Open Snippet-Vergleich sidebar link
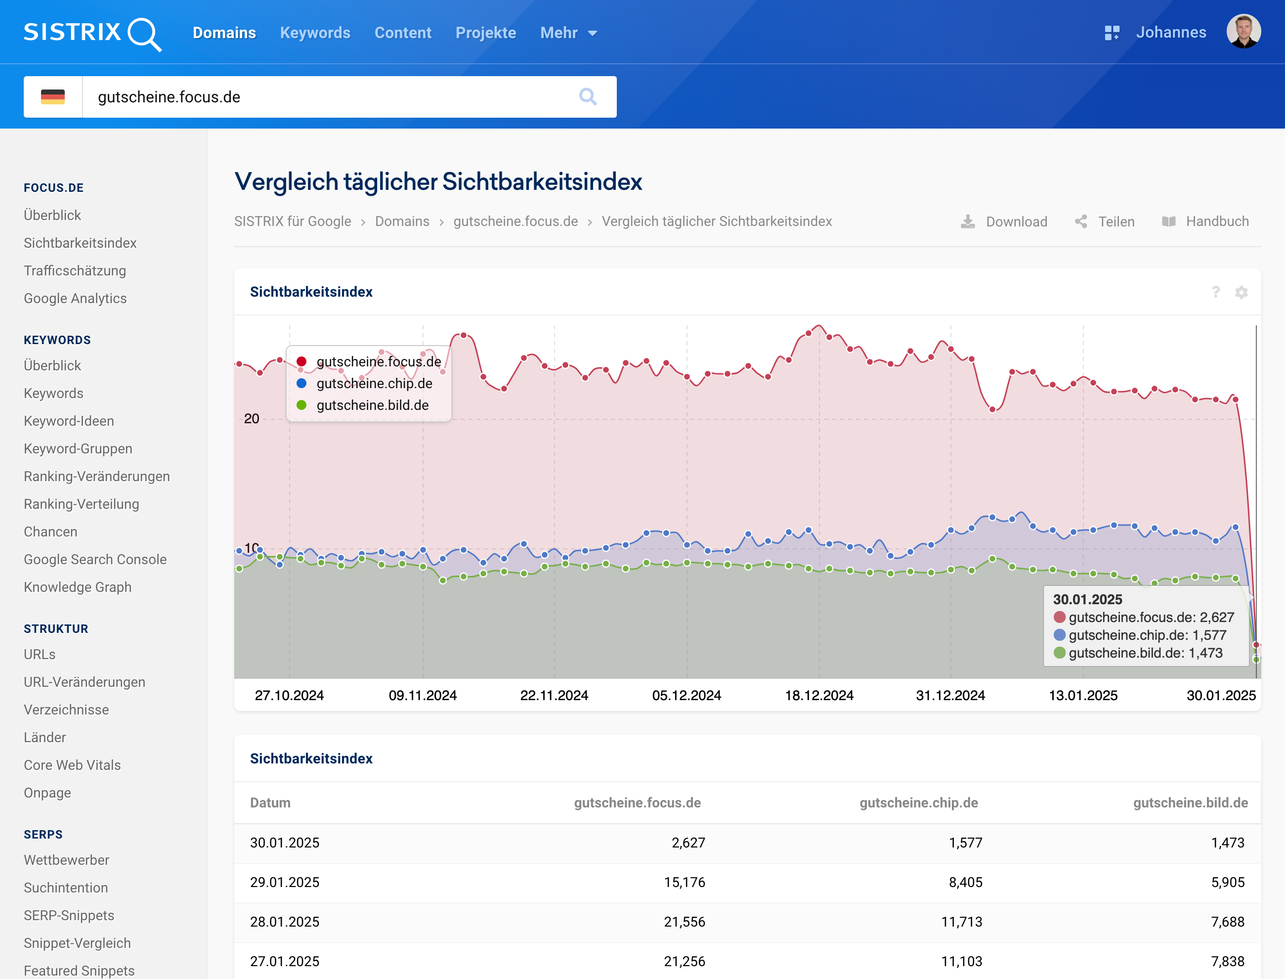1285x979 pixels. (78, 943)
